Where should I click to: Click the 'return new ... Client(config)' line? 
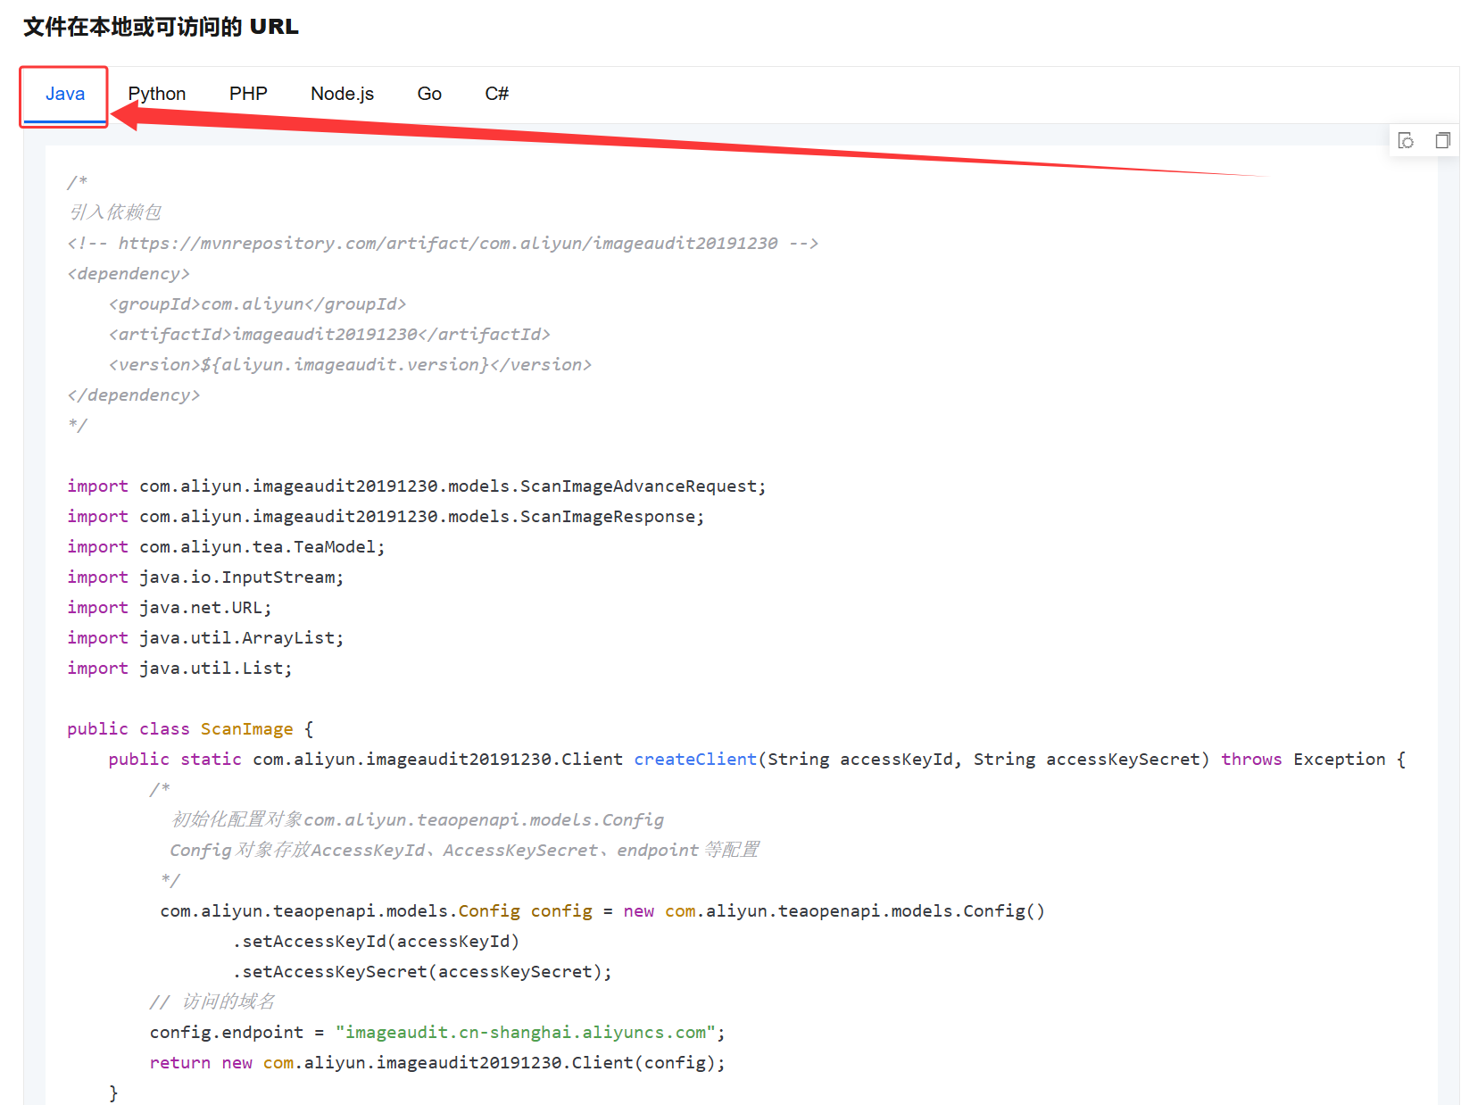point(437,1062)
